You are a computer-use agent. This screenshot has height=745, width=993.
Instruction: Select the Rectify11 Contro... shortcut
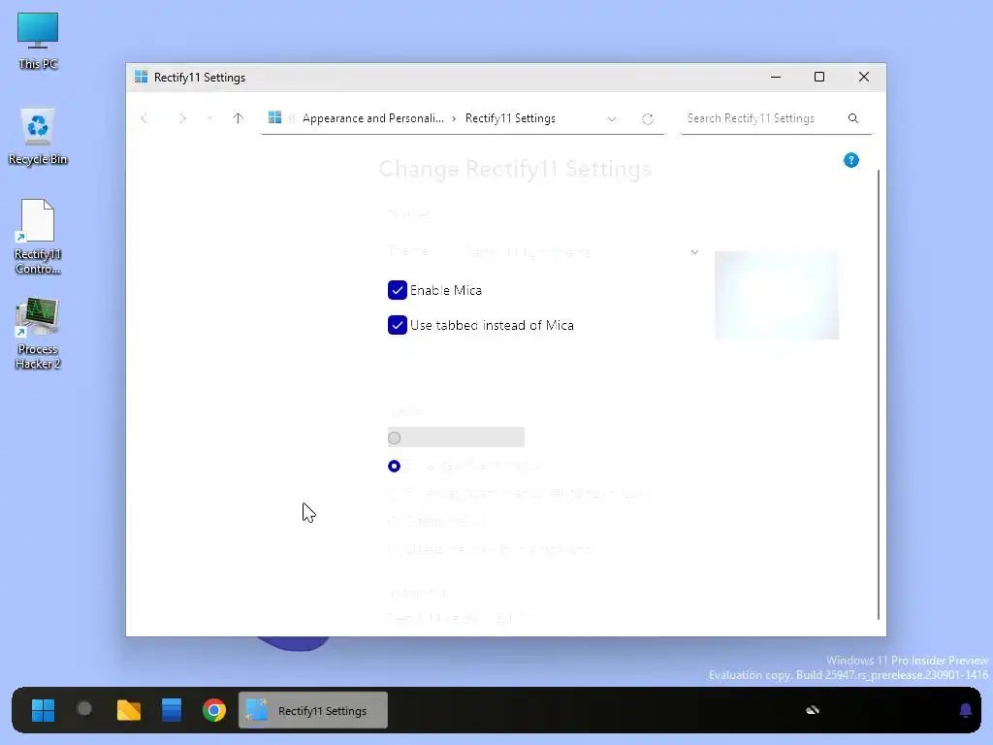pyautogui.click(x=38, y=237)
